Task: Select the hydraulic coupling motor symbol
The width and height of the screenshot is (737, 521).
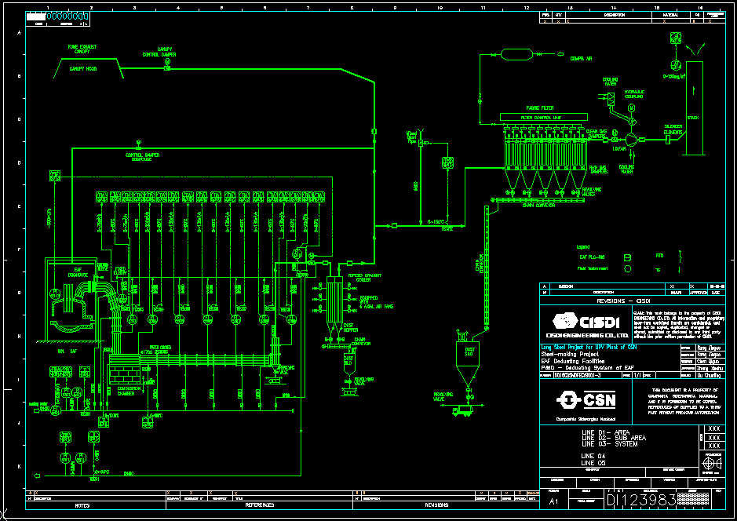Action: [632, 108]
